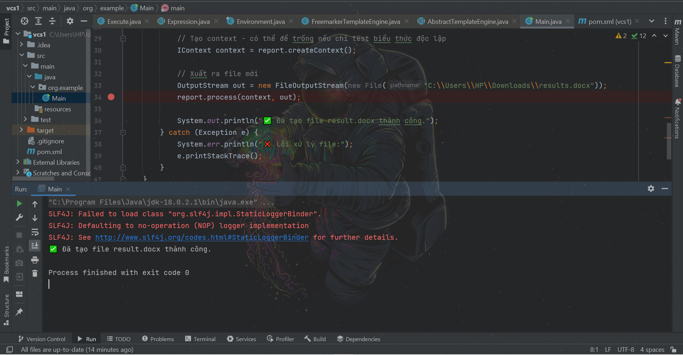The image size is (683, 355).
Task: Expand all in Project tree toolbar
Action: (x=38, y=21)
